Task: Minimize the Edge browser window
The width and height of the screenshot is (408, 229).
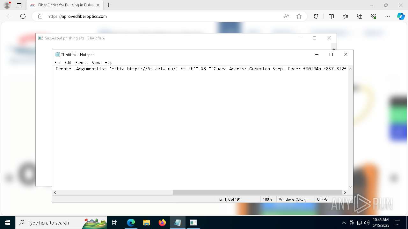Action: 371,5
